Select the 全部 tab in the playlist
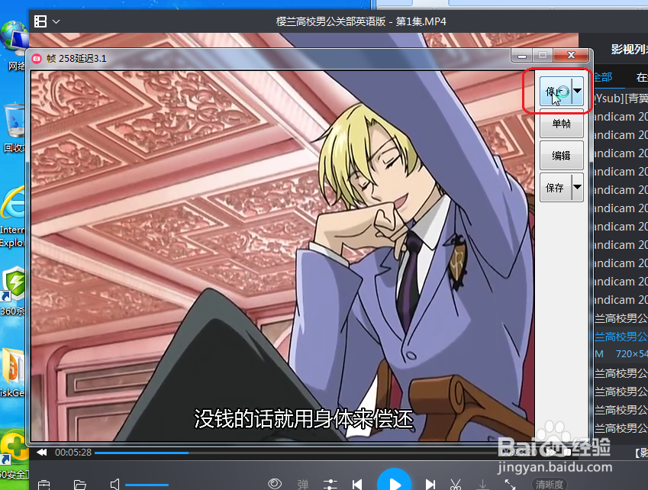Viewport: 648px width, 490px height. tap(603, 77)
